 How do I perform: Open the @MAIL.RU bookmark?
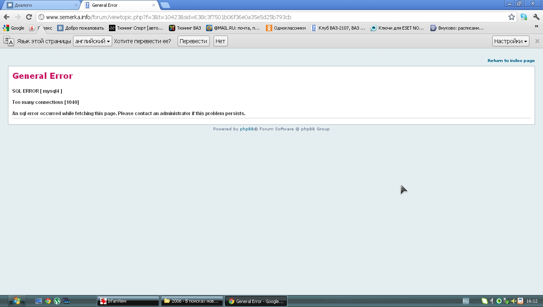point(233,28)
